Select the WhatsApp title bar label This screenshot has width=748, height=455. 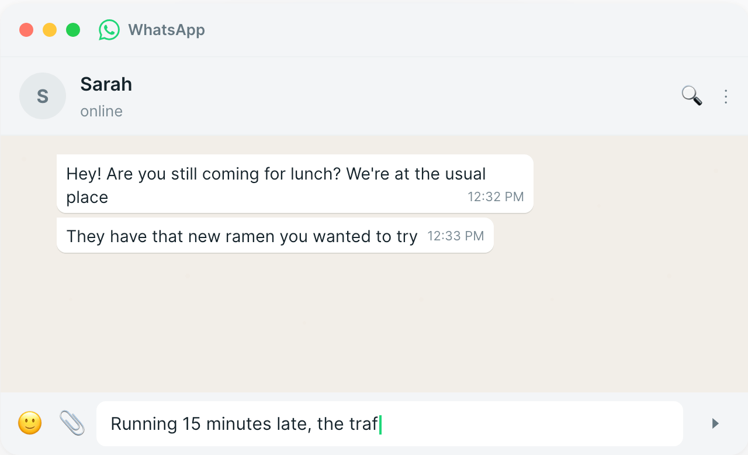166,29
